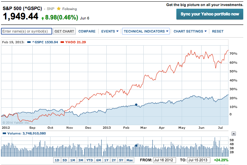Screen dimensions: 247x165
Task: Select the 1M range tab
Action: (x=73, y=160)
